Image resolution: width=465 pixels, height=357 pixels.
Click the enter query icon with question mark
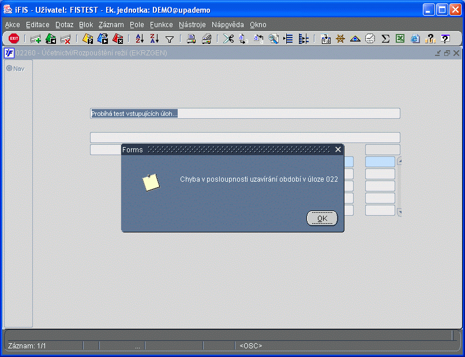pos(88,39)
